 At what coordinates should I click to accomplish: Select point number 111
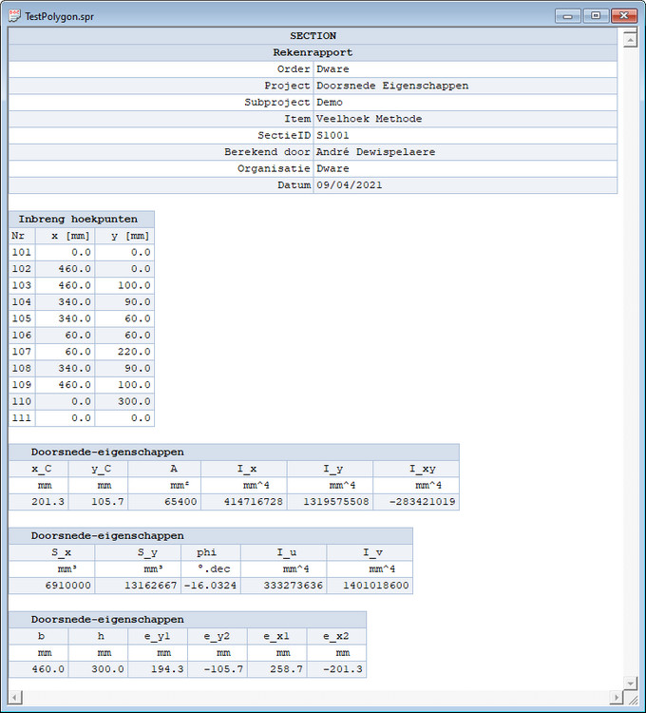coord(21,418)
